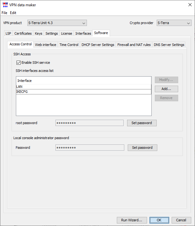Open the Edit menu
The width and height of the screenshot is (195, 226).
click(13, 13)
